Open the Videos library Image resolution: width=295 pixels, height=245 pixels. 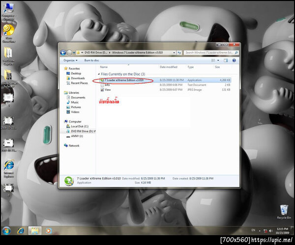pyautogui.click(x=75, y=112)
